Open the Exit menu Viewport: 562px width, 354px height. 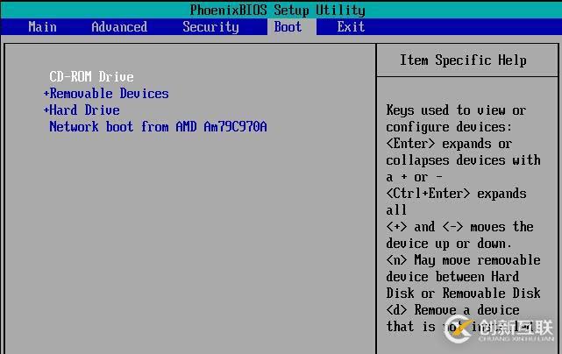click(x=351, y=26)
